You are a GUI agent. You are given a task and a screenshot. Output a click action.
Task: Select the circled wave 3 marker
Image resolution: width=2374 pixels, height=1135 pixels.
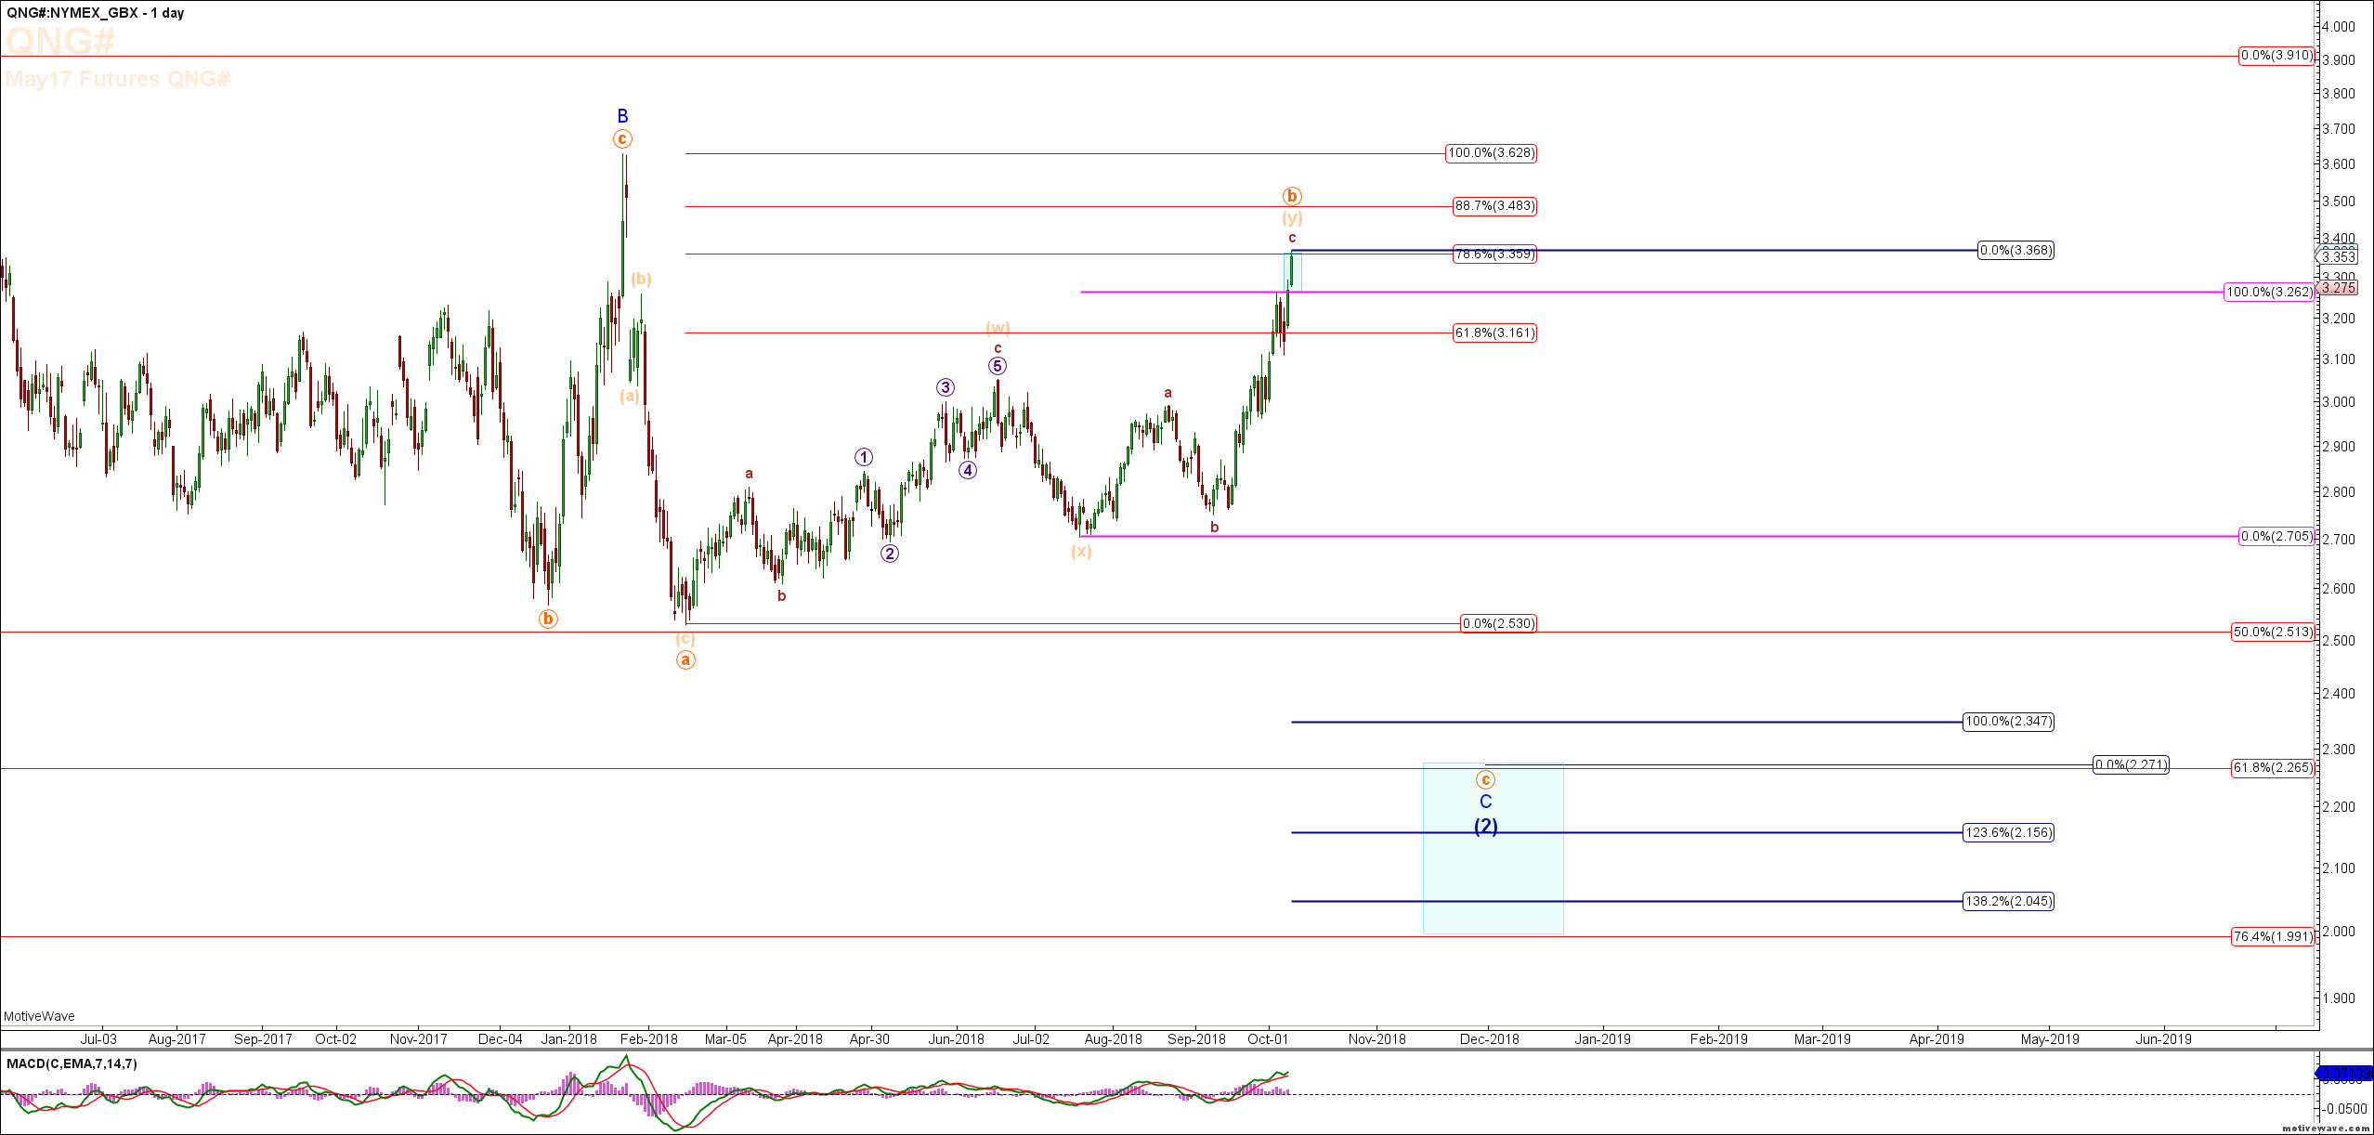pos(945,387)
